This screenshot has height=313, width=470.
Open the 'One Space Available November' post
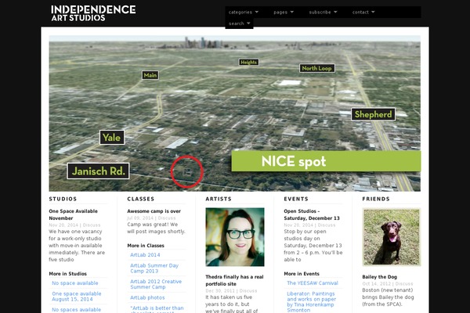[73, 214]
